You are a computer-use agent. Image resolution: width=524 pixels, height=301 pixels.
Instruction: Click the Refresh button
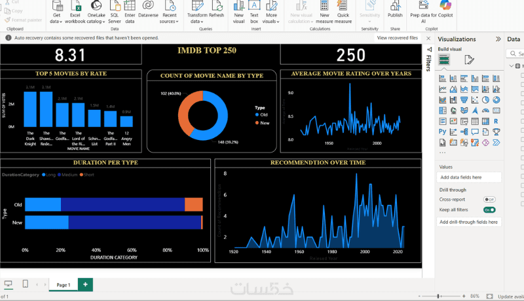(x=217, y=10)
